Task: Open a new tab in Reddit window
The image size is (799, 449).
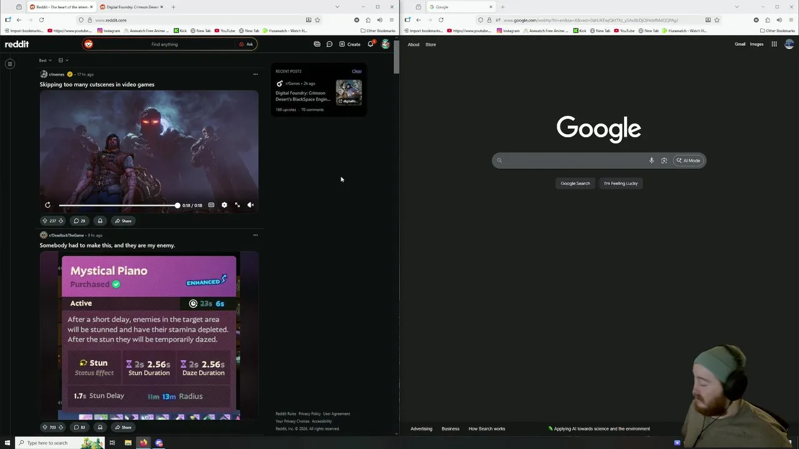Action: 173,7
